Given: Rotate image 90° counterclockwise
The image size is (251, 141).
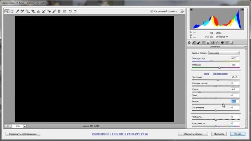Looking at the screenshot, I should pos(70,11).
